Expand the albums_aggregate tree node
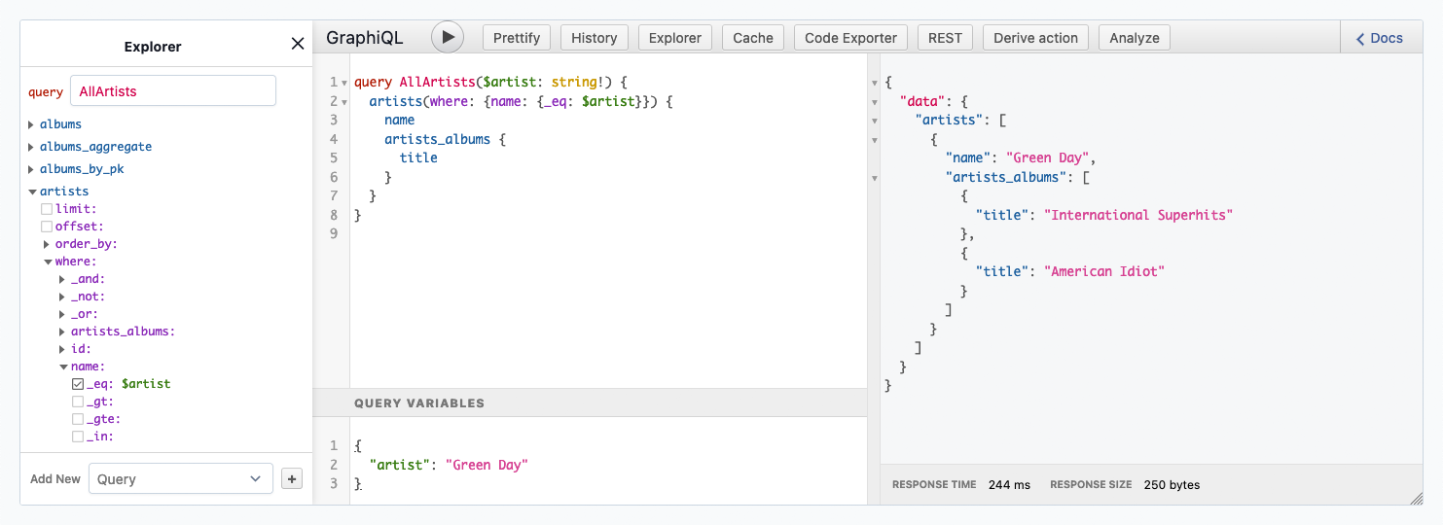This screenshot has height=525, width=1443. coord(32,147)
